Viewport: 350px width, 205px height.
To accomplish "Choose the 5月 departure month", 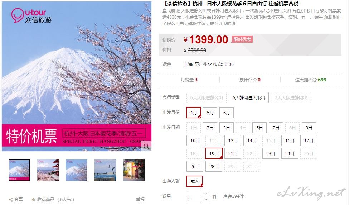I will point(210,113).
